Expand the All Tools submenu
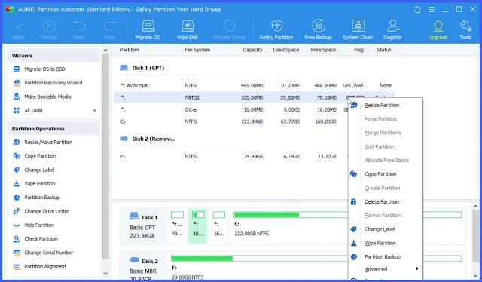Screen dimensions: 482x282 click(95, 111)
